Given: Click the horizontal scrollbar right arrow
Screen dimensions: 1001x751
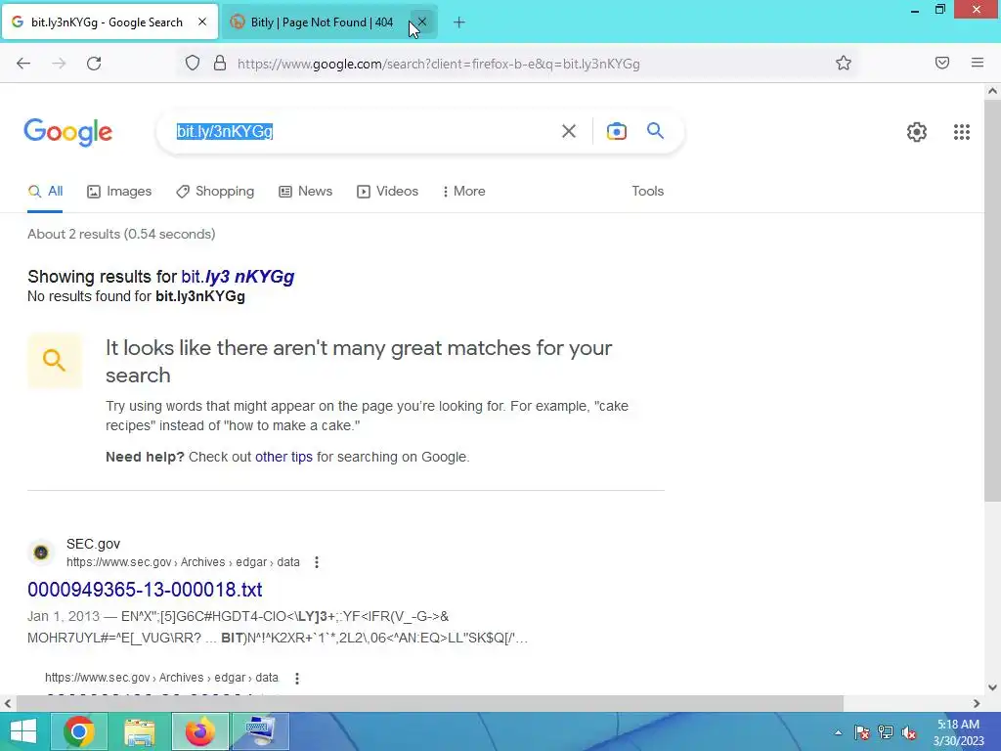Looking at the screenshot, I should pyautogui.click(x=977, y=704).
